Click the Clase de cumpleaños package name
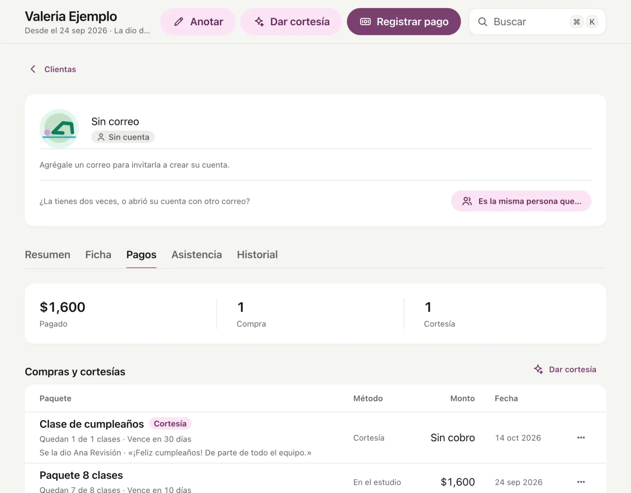This screenshot has width=631, height=493. [91, 424]
